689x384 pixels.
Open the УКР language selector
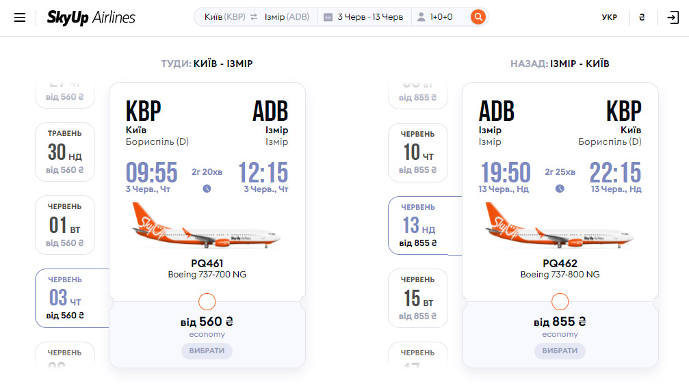pyautogui.click(x=609, y=18)
